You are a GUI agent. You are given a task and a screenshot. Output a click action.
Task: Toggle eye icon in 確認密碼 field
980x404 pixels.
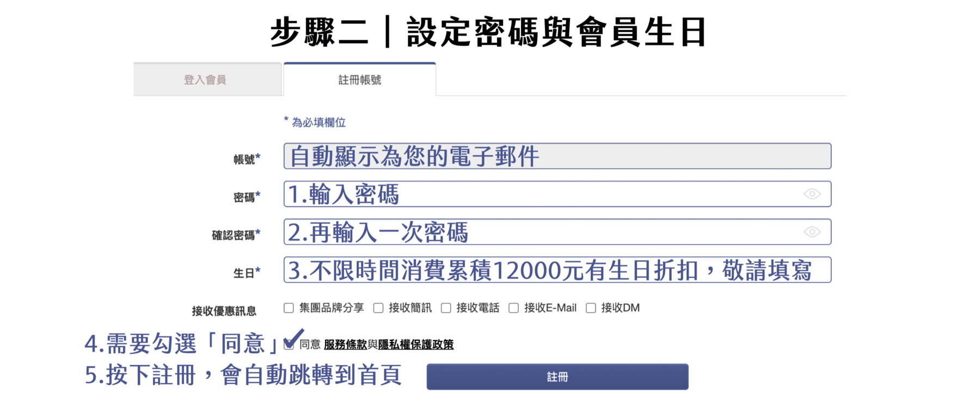click(x=812, y=232)
